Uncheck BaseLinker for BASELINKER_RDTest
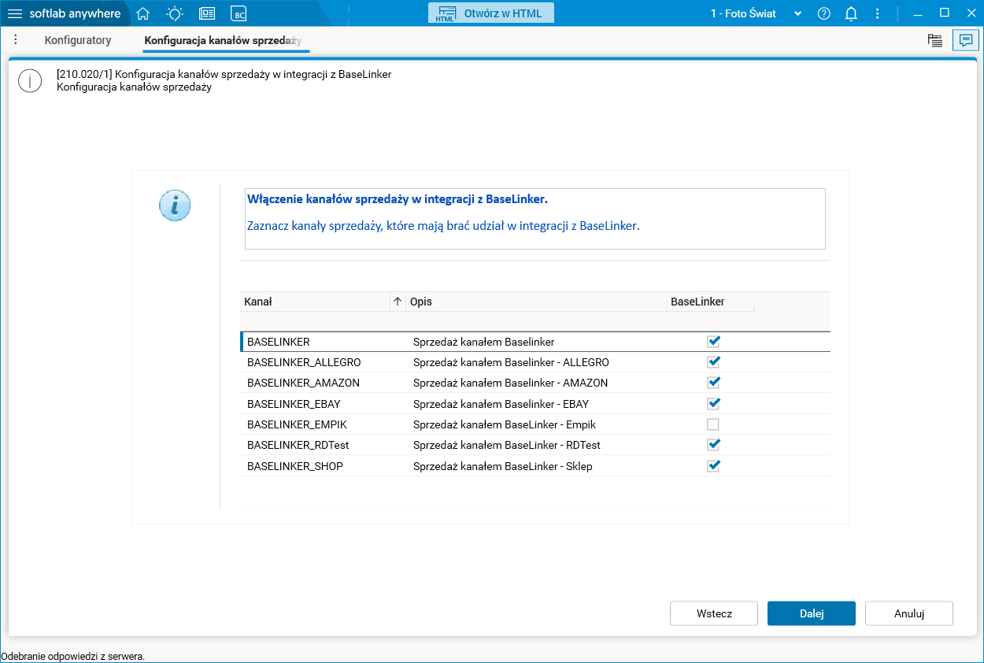 [713, 445]
